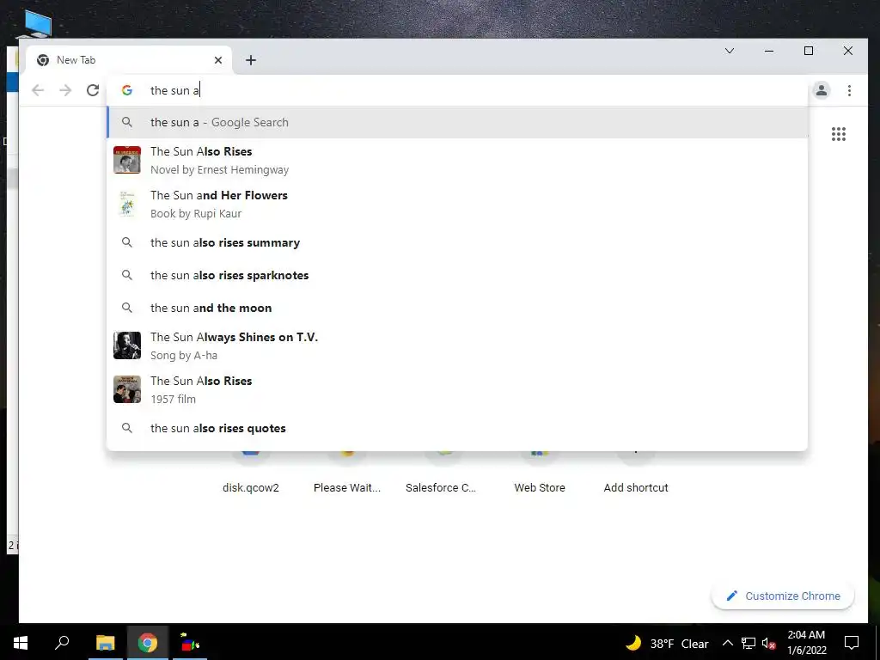Choose The Sun Also Rises 1957 film suggestion
The height and width of the screenshot is (660, 880).
click(x=457, y=389)
